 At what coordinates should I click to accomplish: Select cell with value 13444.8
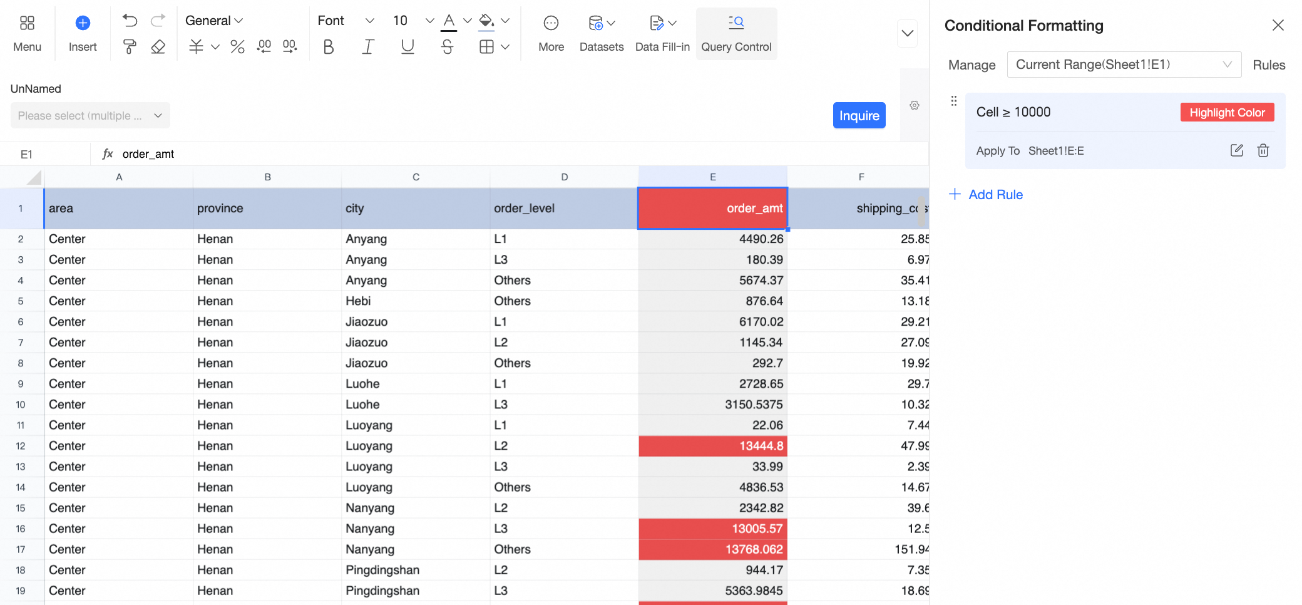pos(712,446)
